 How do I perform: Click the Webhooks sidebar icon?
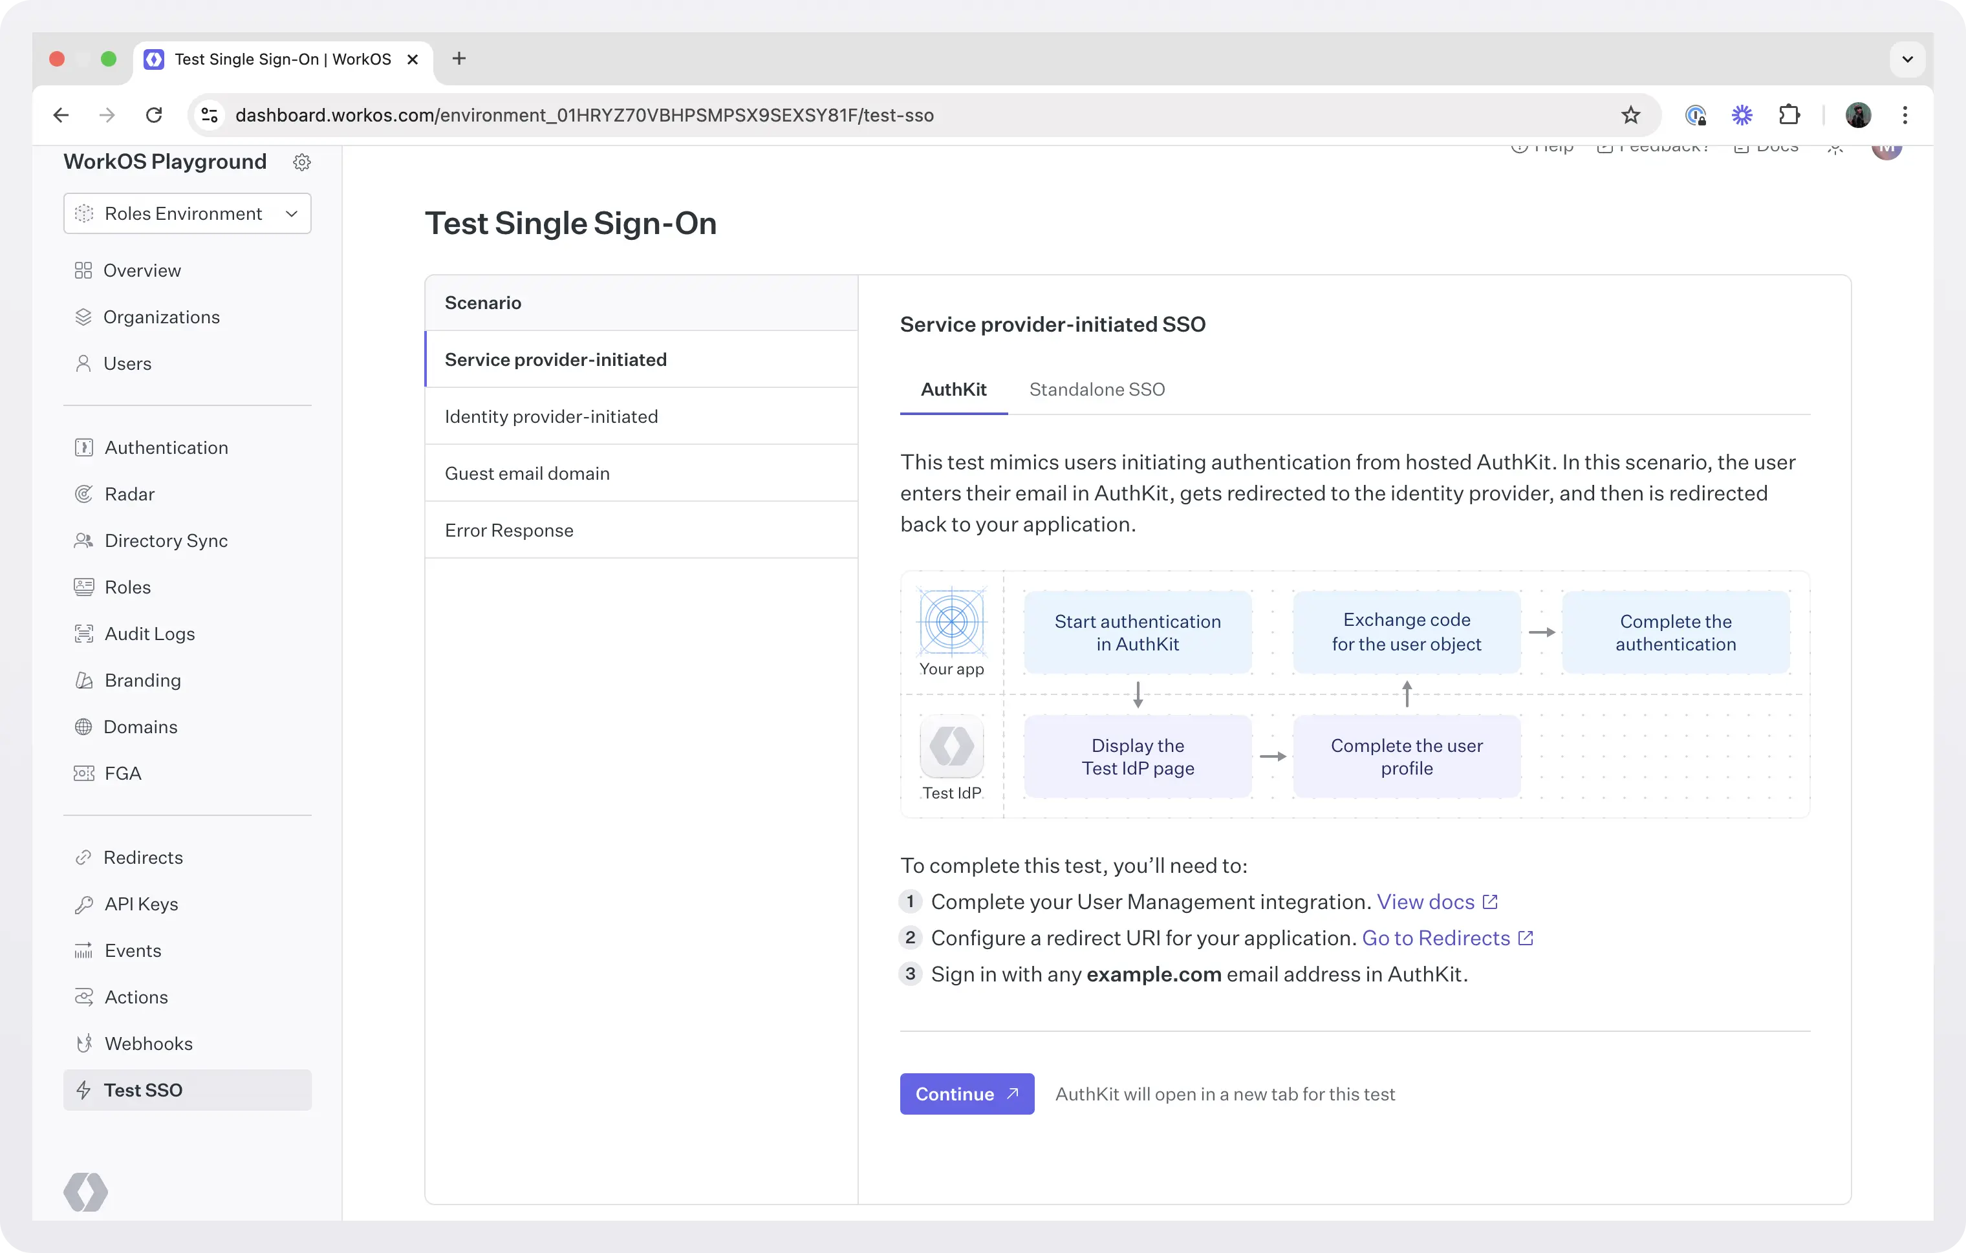(x=83, y=1044)
